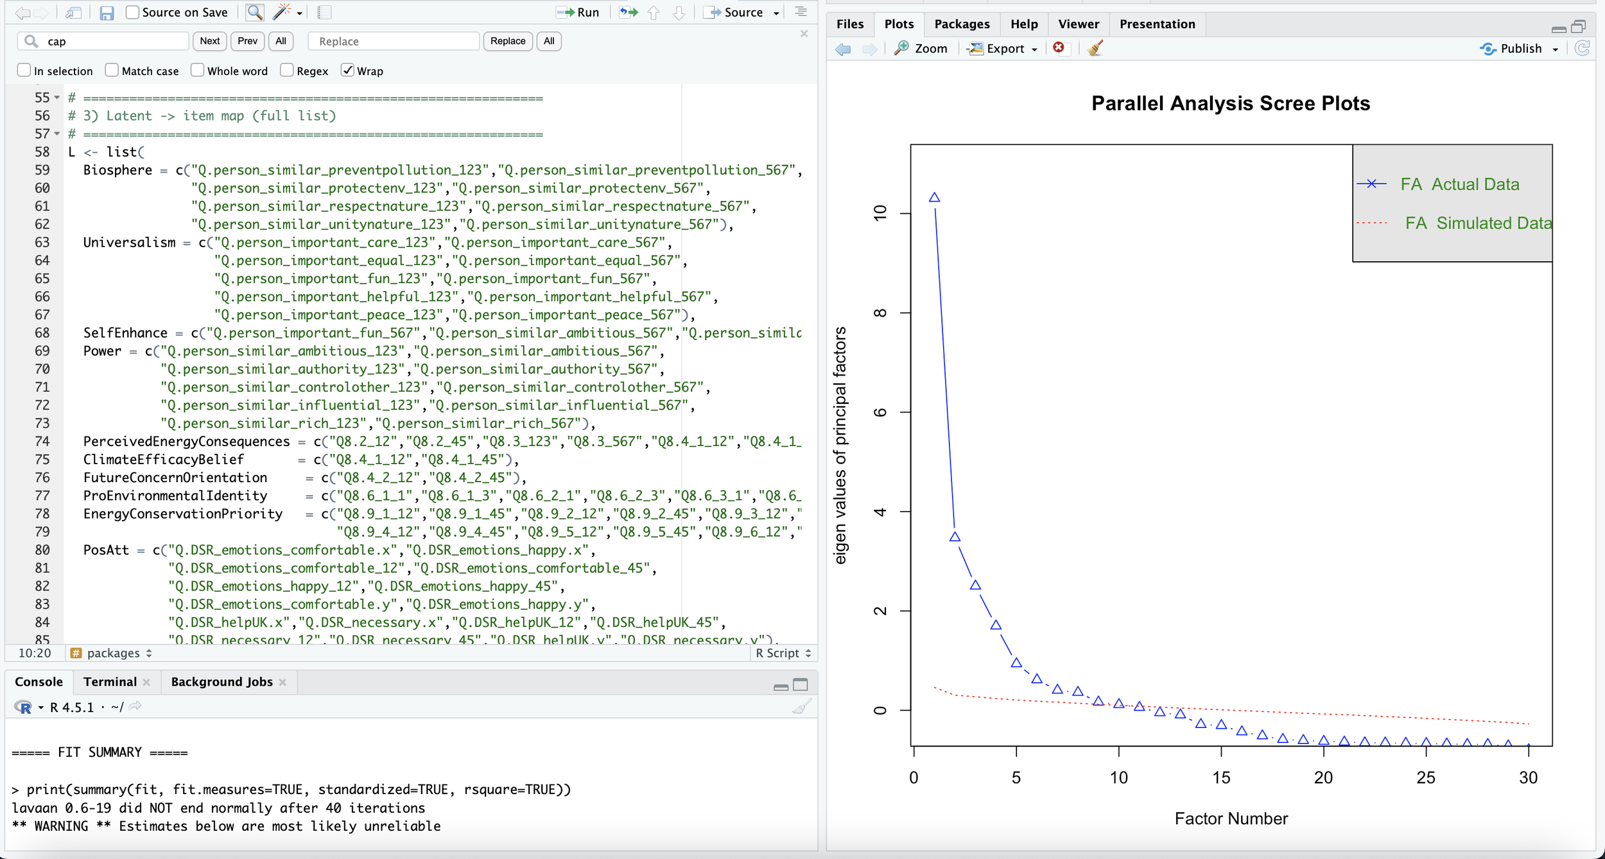1605x859 pixels.
Task: Click the Replace text input field
Action: coord(394,41)
